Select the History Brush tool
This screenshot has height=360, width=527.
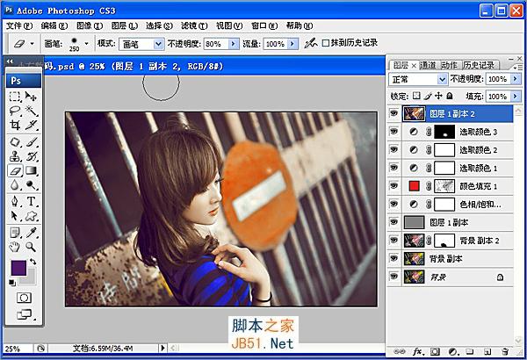pyautogui.click(x=32, y=156)
